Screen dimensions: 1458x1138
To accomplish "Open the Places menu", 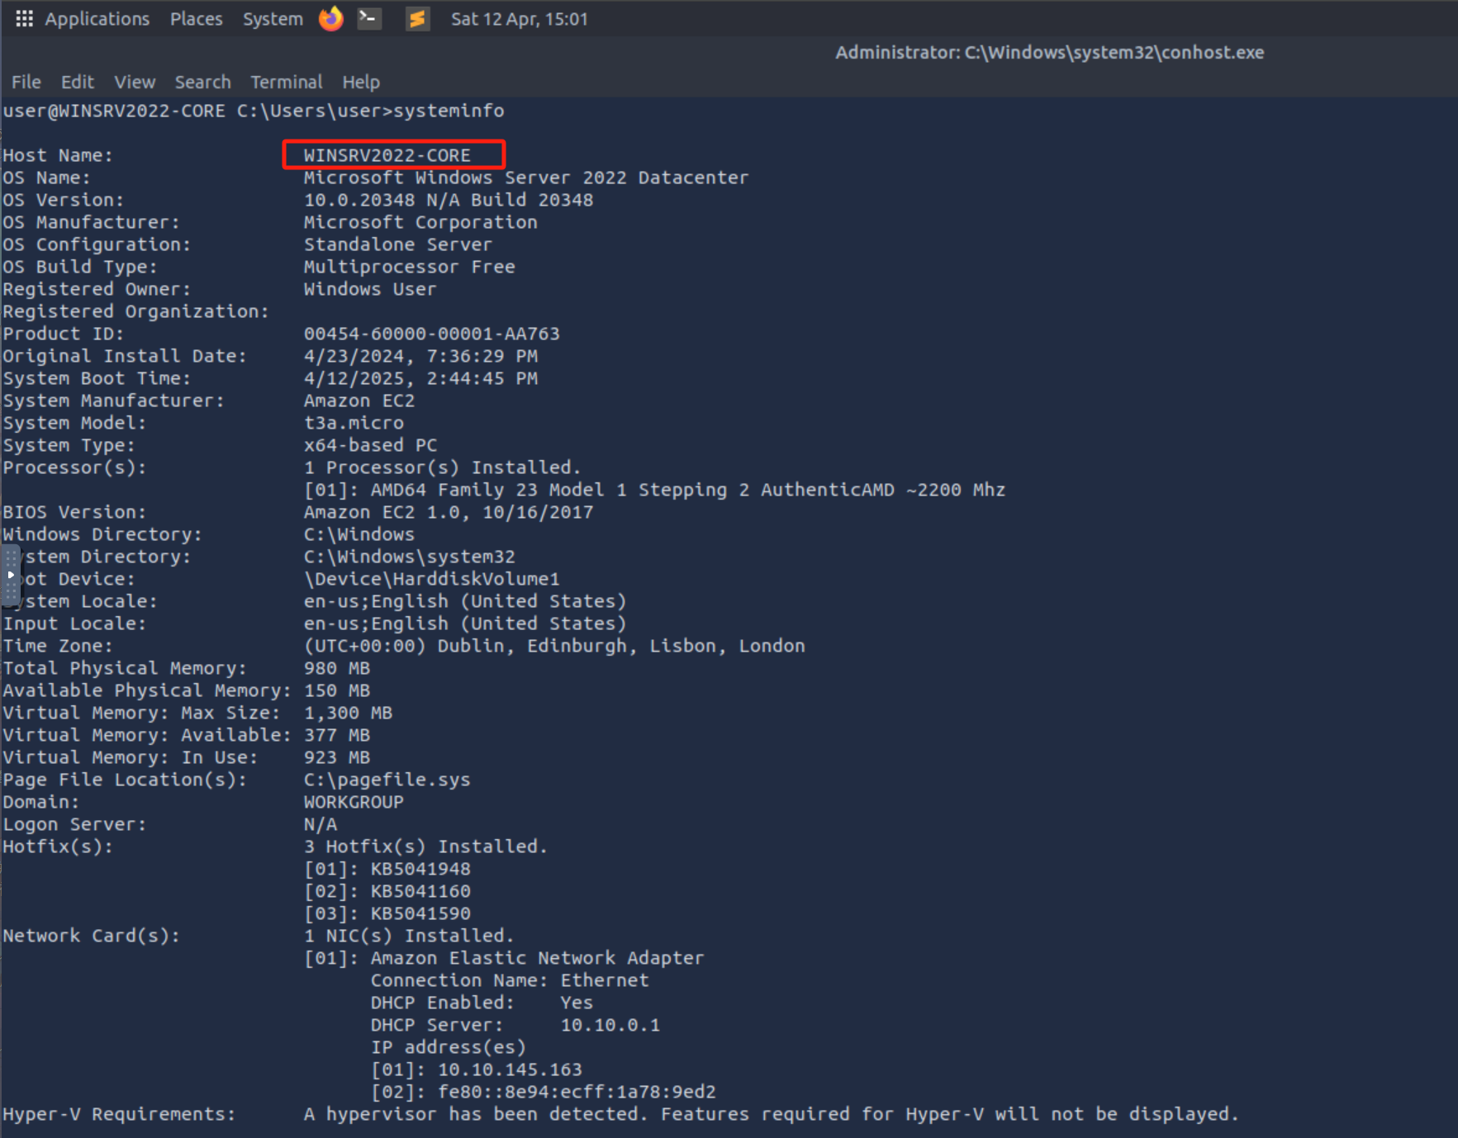I will tap(196, 19).
